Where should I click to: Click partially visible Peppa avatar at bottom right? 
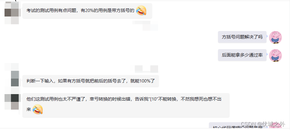[x=275, y=125]
